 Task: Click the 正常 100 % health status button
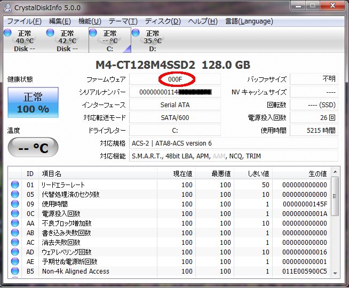[33, 102]
